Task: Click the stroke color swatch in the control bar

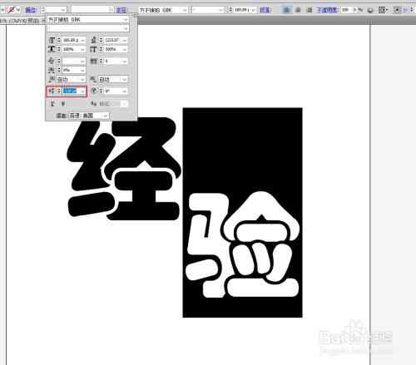Action: [x=12, y=10]
